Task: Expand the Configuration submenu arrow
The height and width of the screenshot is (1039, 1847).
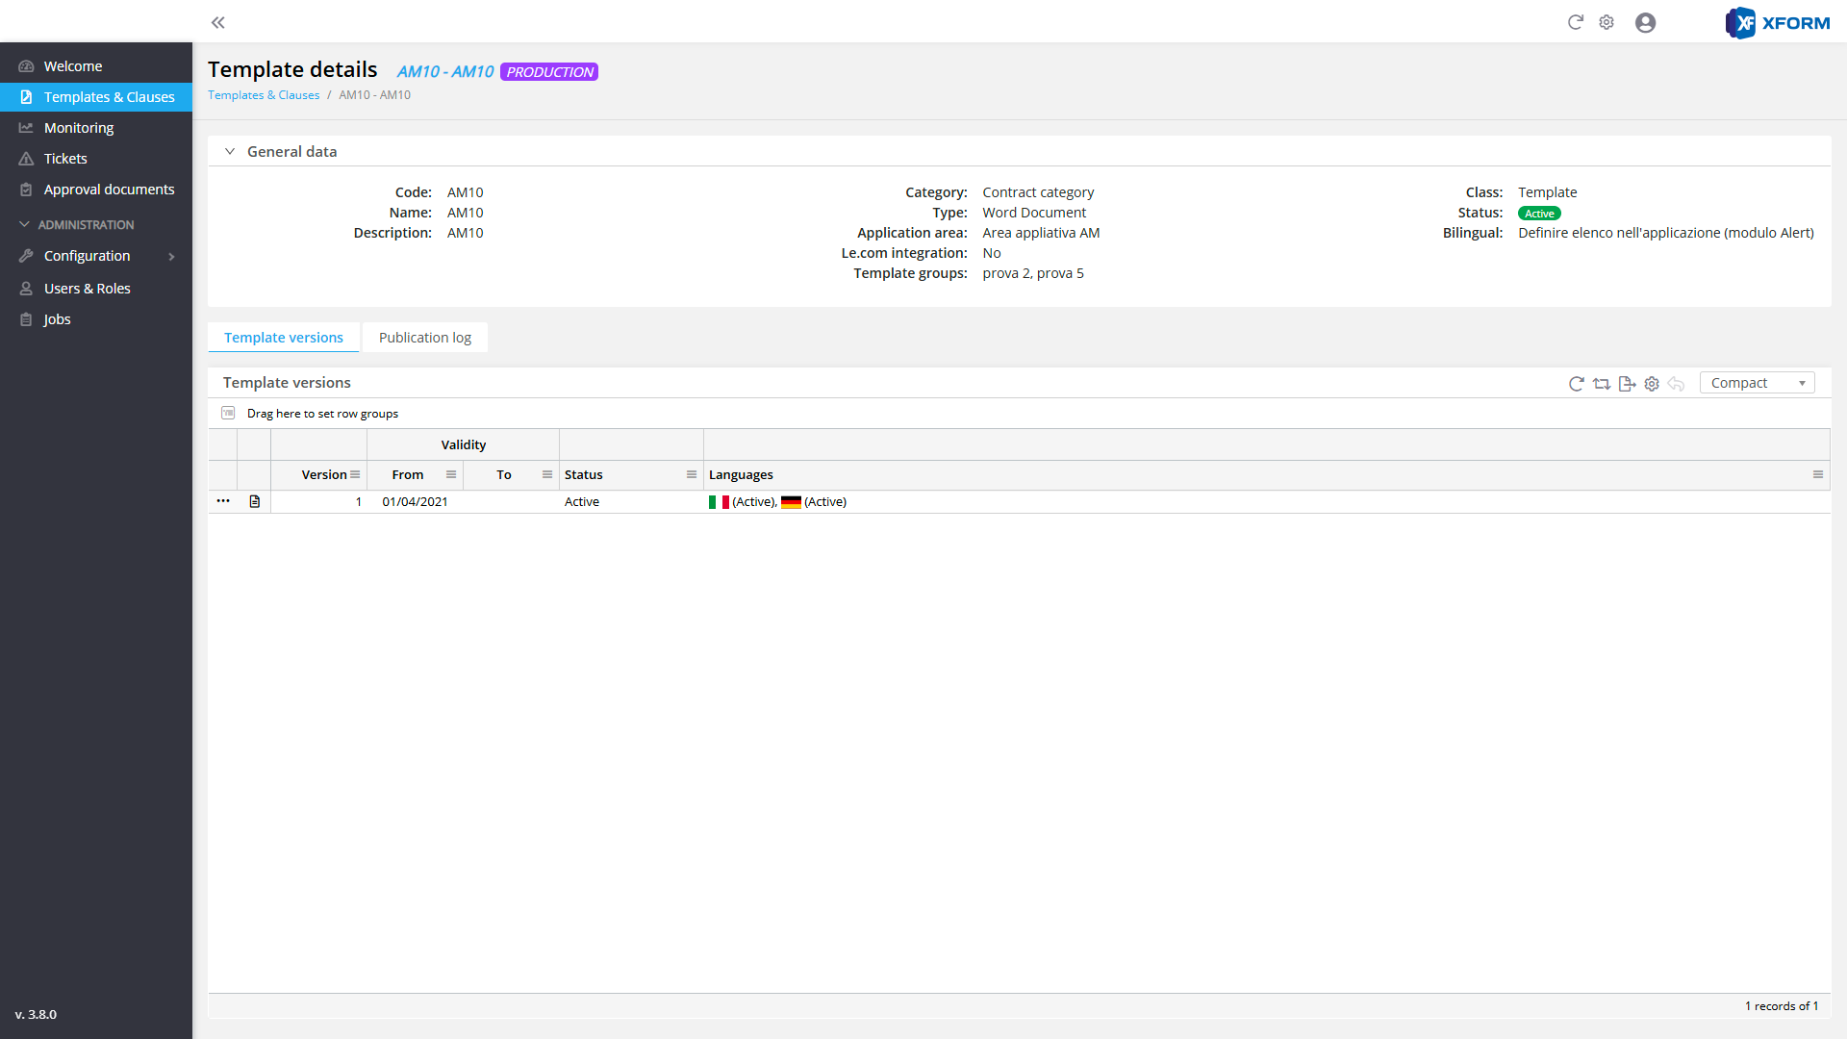Action: pos(171,257)
